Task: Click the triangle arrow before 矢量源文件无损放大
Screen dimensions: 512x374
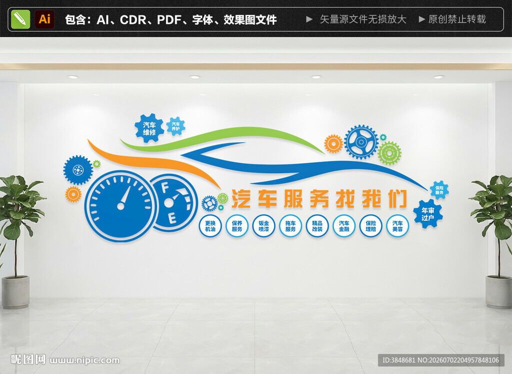Action: coord(309,19)
